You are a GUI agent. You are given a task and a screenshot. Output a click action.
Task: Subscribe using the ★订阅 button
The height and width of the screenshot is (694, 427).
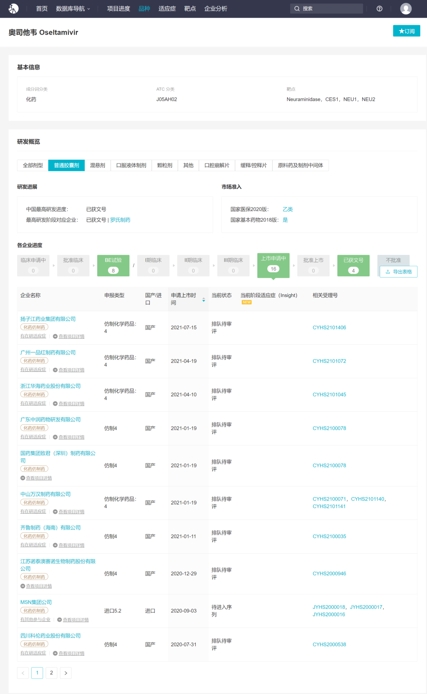(406, 31)
